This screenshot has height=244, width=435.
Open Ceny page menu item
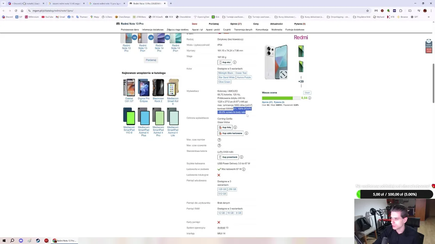(256, 24)
